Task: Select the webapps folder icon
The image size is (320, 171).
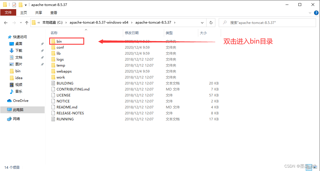Action: [x=53, y=71]
